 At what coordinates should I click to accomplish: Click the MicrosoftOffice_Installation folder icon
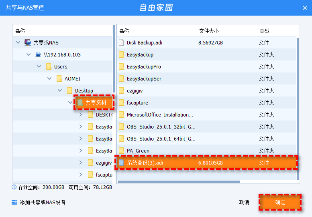[121, 115]
